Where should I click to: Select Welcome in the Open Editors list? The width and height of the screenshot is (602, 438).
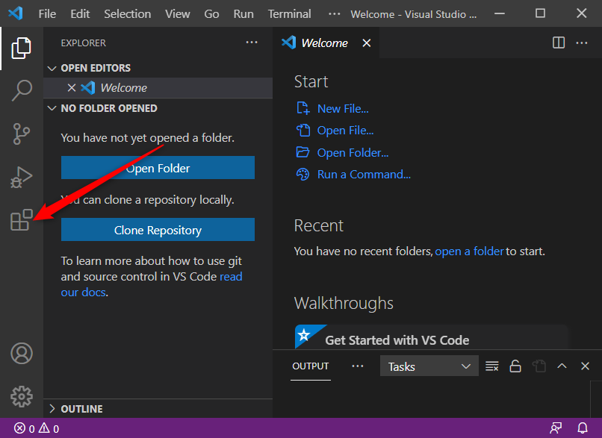(158, 88)
